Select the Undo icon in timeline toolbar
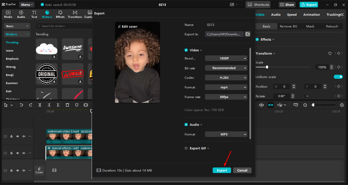This screenshot has height=185, width=348. (22, 105)
